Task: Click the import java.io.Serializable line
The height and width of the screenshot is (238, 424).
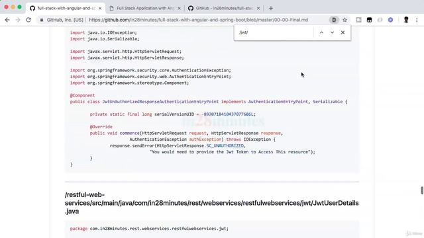Action: (x=105, y=39)
